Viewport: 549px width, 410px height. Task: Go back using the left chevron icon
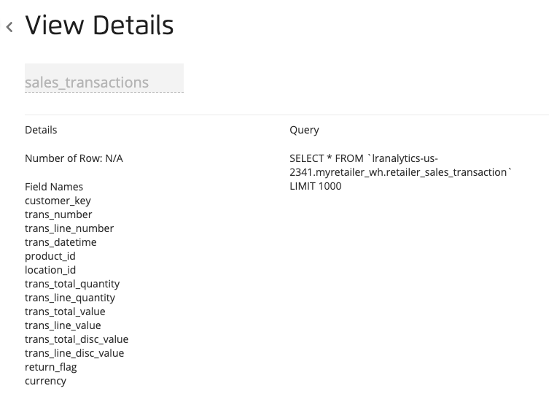point(9,27)
